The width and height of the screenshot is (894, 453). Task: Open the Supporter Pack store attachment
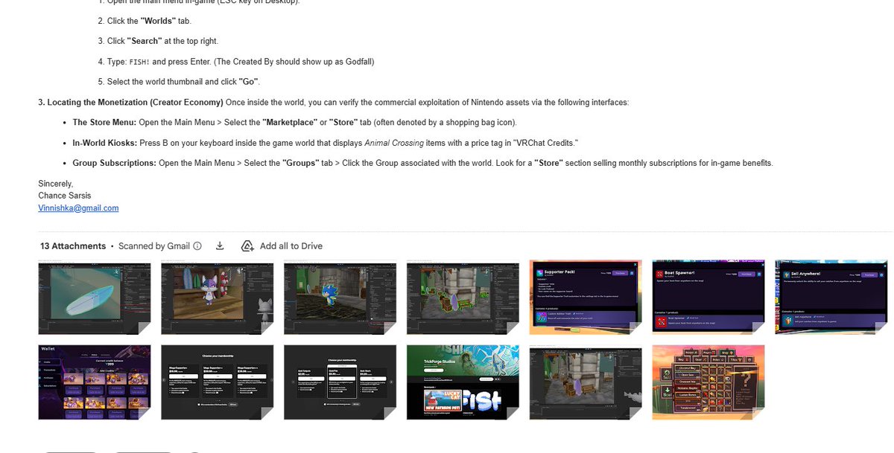[586, 298]
